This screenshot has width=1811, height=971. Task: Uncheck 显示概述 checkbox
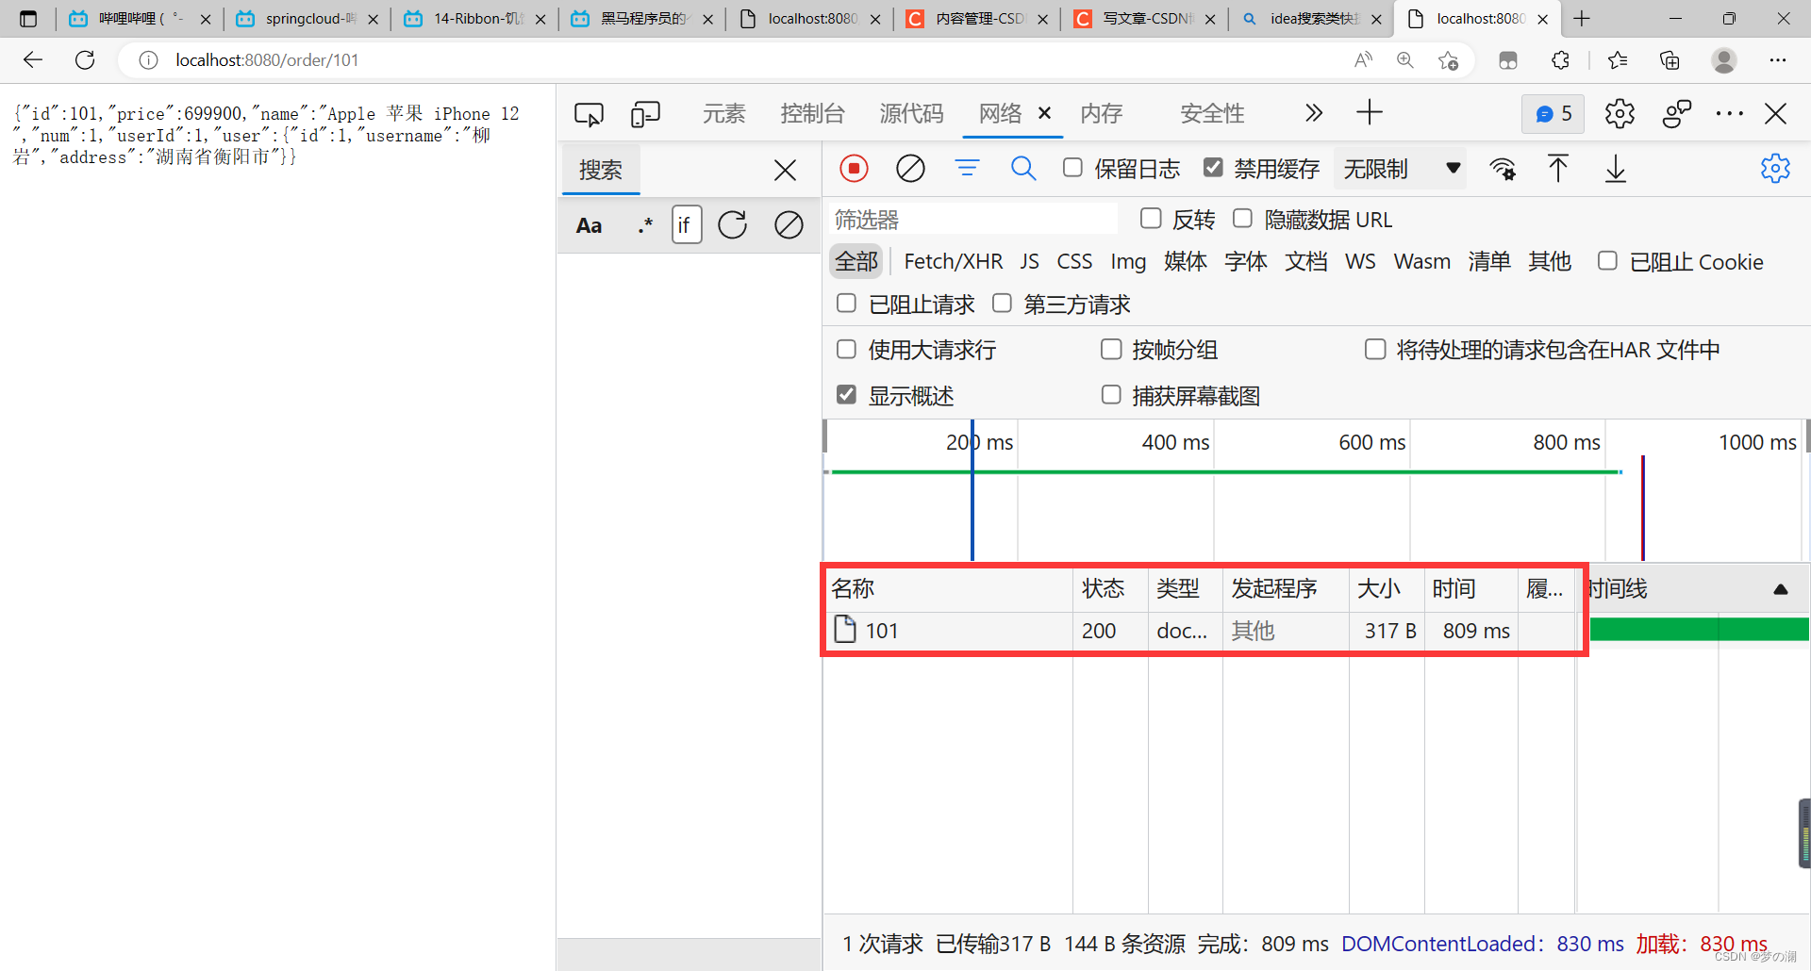[846, 394]
